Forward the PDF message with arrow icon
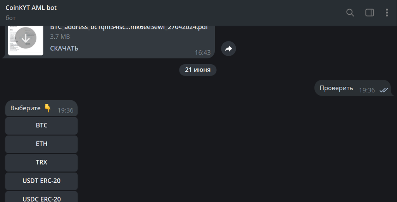 229,48
